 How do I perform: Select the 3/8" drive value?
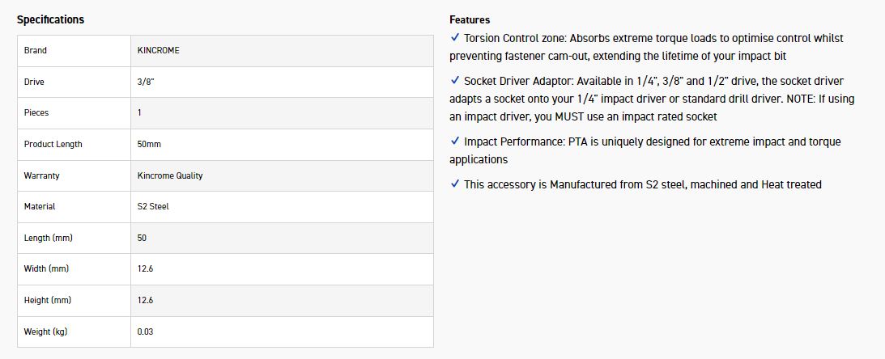tap(147, 82)
